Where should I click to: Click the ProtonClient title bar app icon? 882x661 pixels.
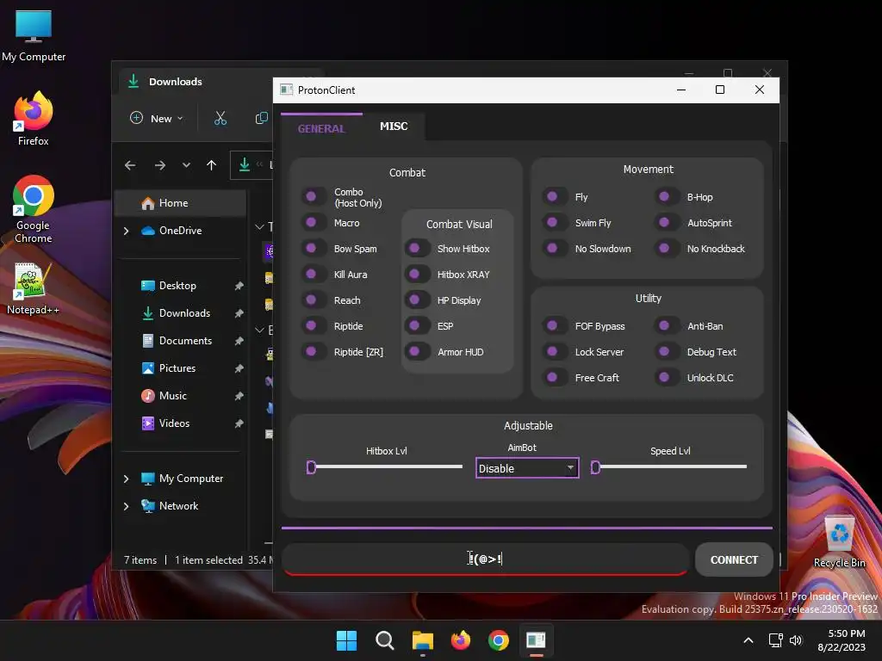(x=286, y=90)
